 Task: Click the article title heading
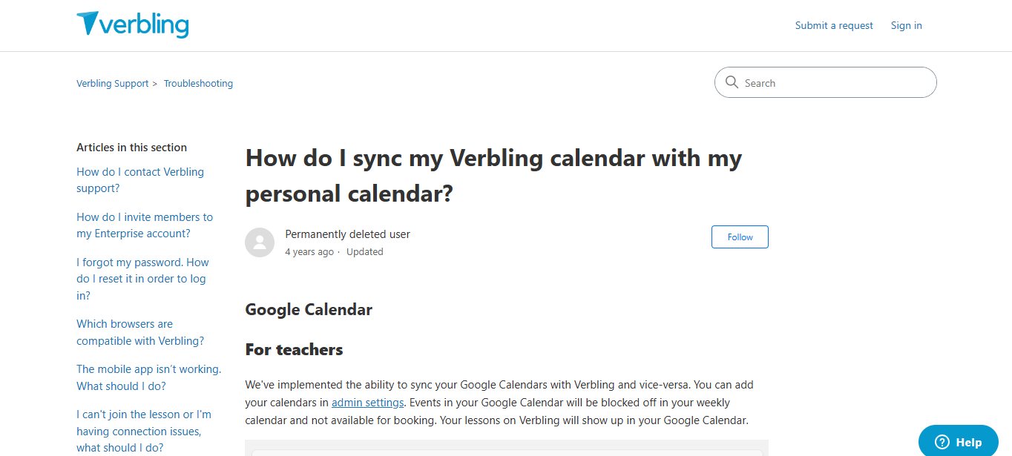(x=493, y=176)
